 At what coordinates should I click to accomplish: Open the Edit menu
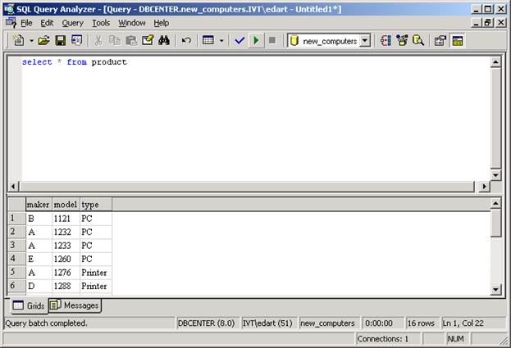47,23
